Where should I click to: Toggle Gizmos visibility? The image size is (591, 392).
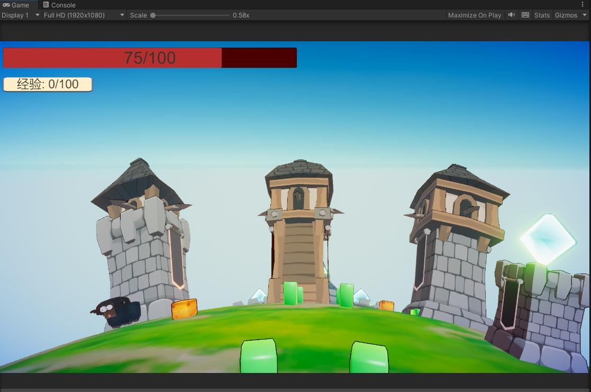pyautogui.click(x=566, y=15)
